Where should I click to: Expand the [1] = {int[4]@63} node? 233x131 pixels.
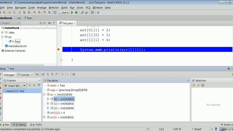click(x=48, y=103)
